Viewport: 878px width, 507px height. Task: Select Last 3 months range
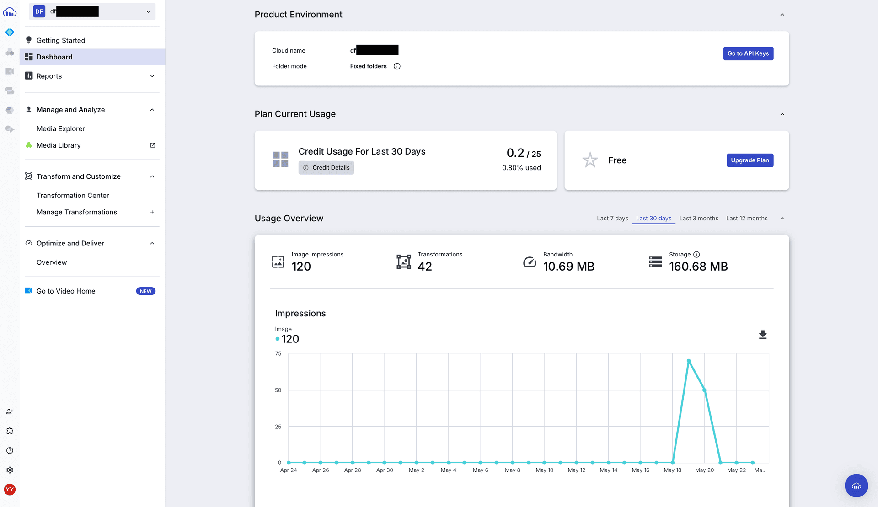[x=699, y=218]
